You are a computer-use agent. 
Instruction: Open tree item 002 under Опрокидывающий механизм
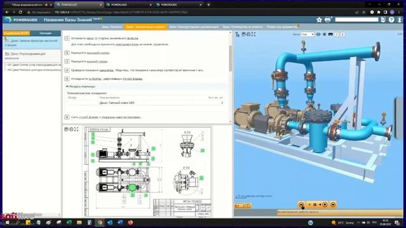click(34, 70)
